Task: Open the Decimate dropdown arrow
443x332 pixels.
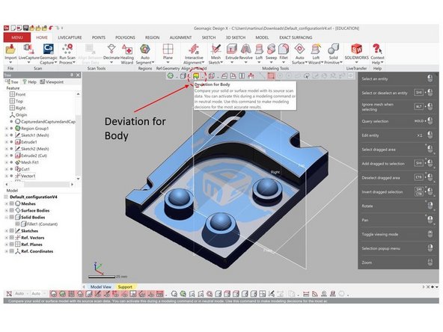Action: click(111, 62)
